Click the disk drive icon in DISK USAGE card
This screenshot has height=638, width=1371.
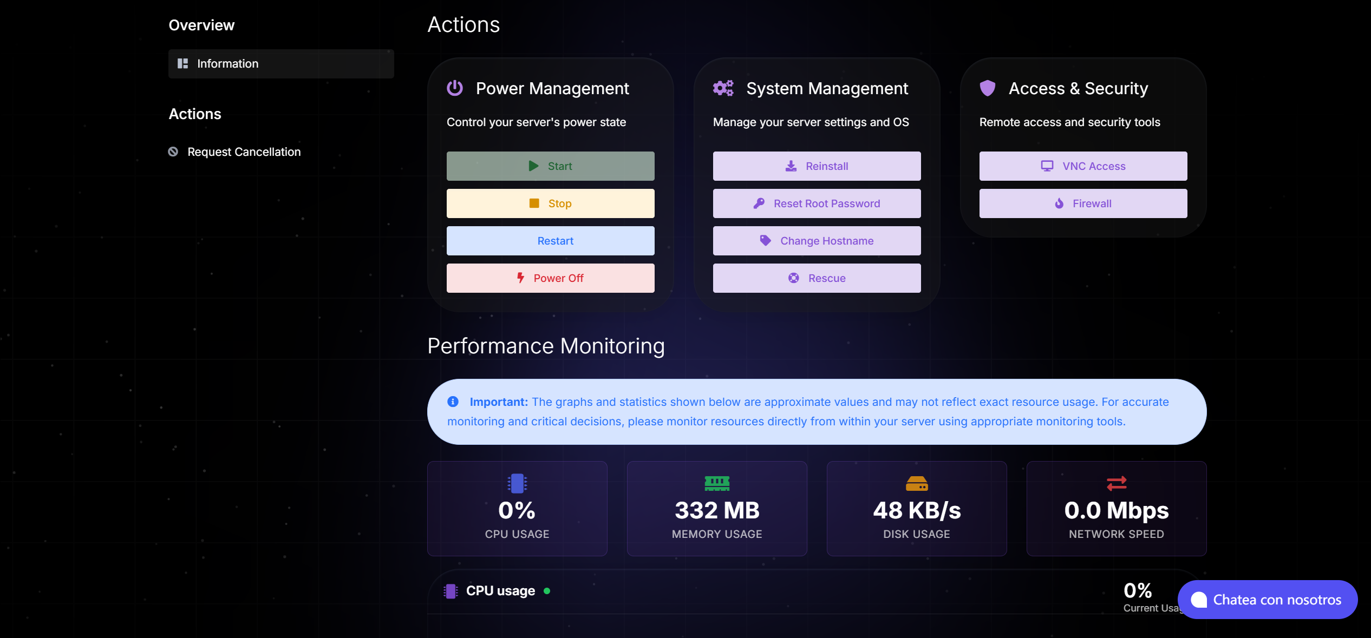pyautogui.click(x=917, y=483)
